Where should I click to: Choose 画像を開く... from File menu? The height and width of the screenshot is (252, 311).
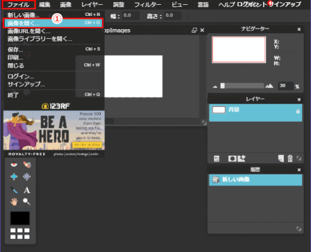click(53, 23)
